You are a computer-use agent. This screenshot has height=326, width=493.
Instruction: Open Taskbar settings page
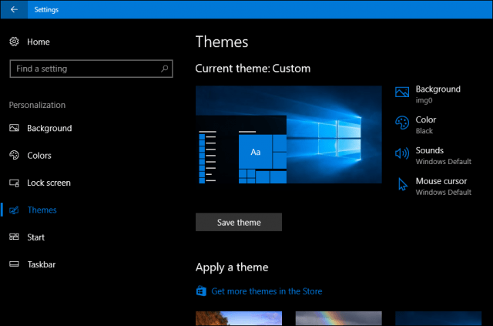click(x=42, y=264)
